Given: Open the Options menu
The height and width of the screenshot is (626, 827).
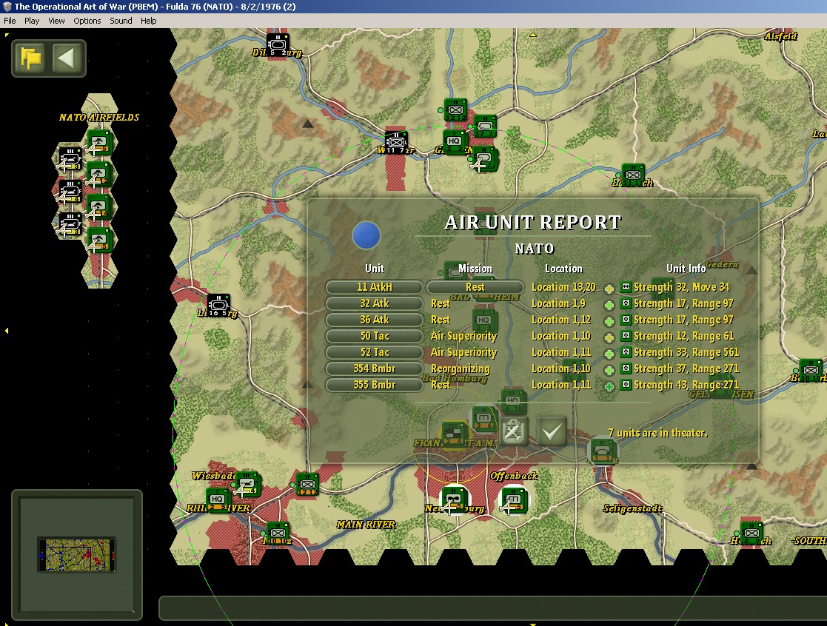Looking at the screenshot, I should pyautogui.click(x=87, y=21).
